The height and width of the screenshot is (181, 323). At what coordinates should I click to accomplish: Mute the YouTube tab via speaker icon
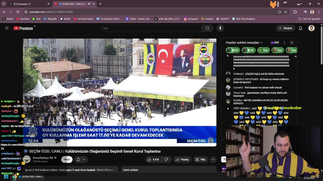(89, 4)
